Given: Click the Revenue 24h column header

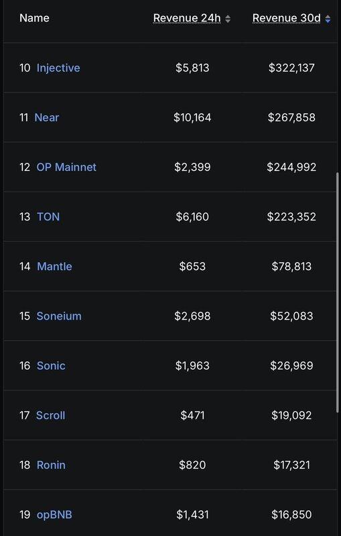Looking at the screenshot, I should click(187, 18).
